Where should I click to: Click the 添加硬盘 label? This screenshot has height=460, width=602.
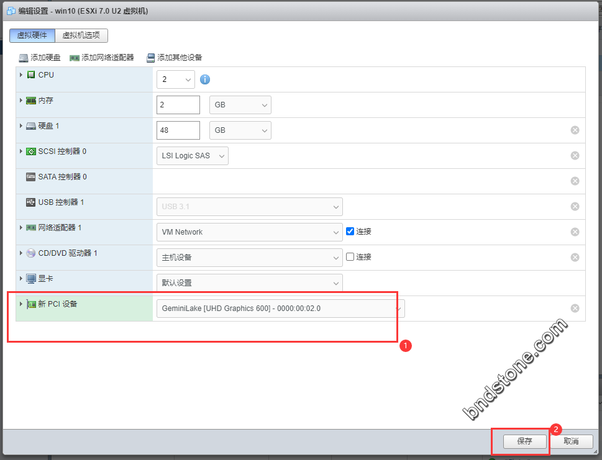point(46,58)
